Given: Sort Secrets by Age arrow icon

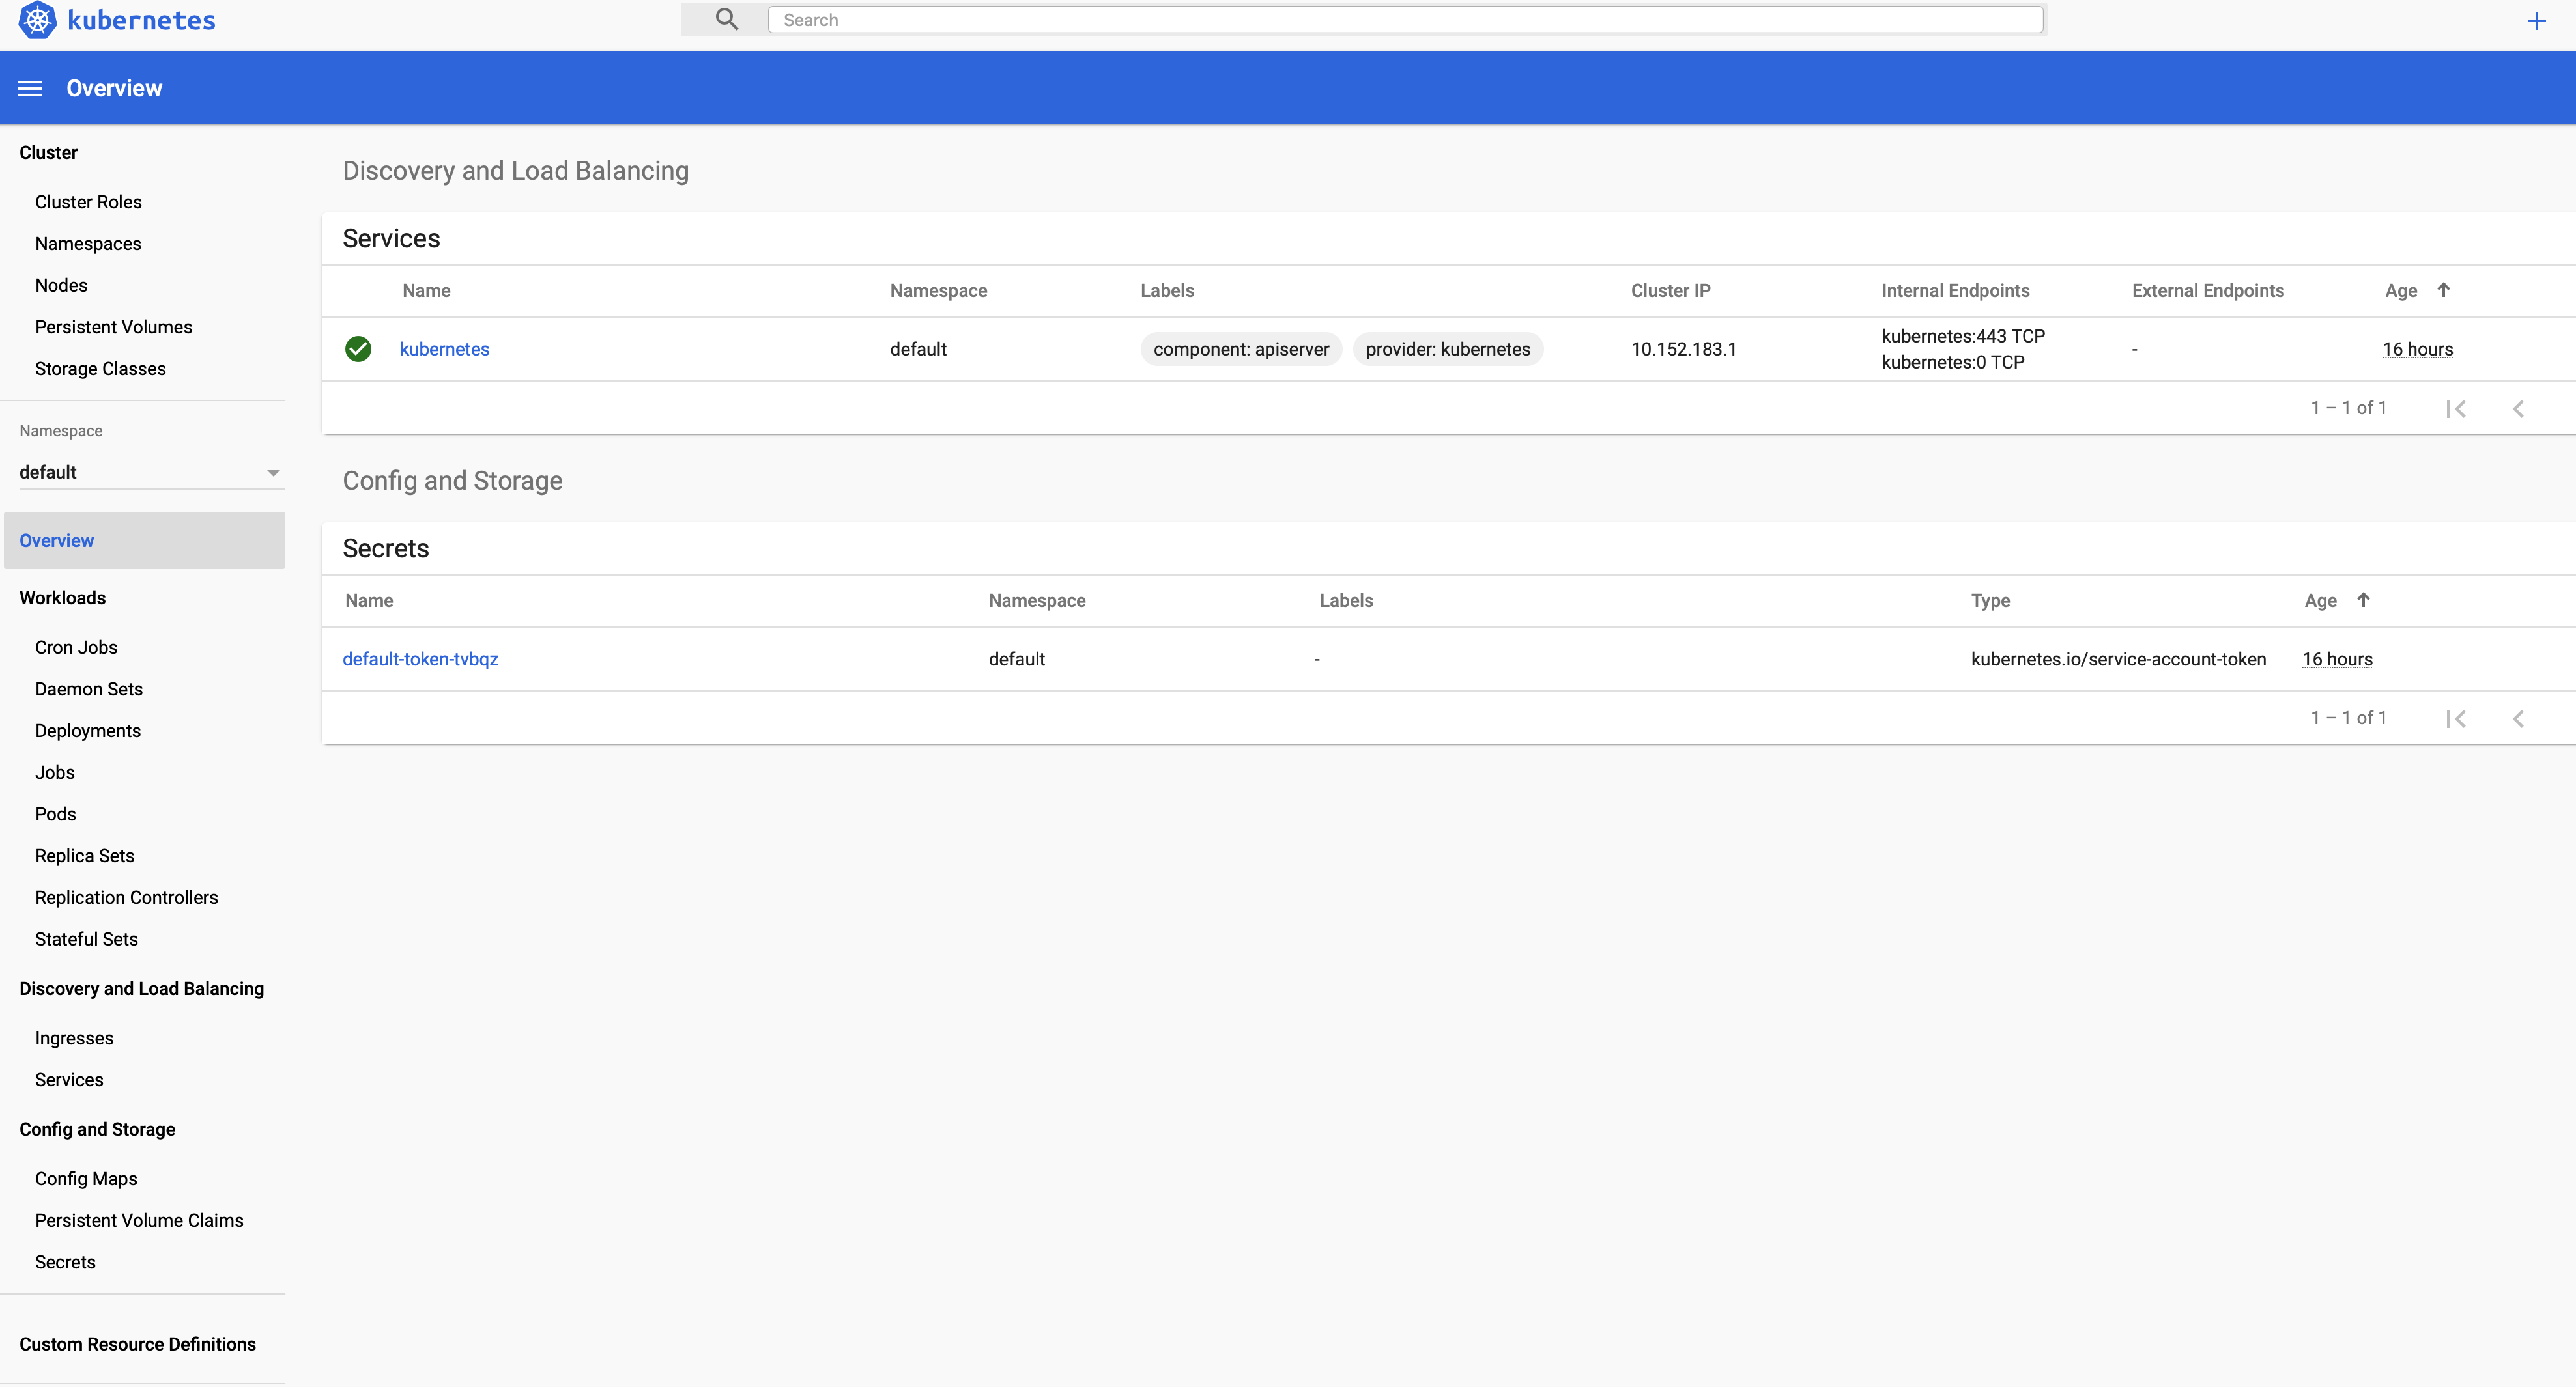Looking at the screenshot, I should click(x=2363, y=600).
